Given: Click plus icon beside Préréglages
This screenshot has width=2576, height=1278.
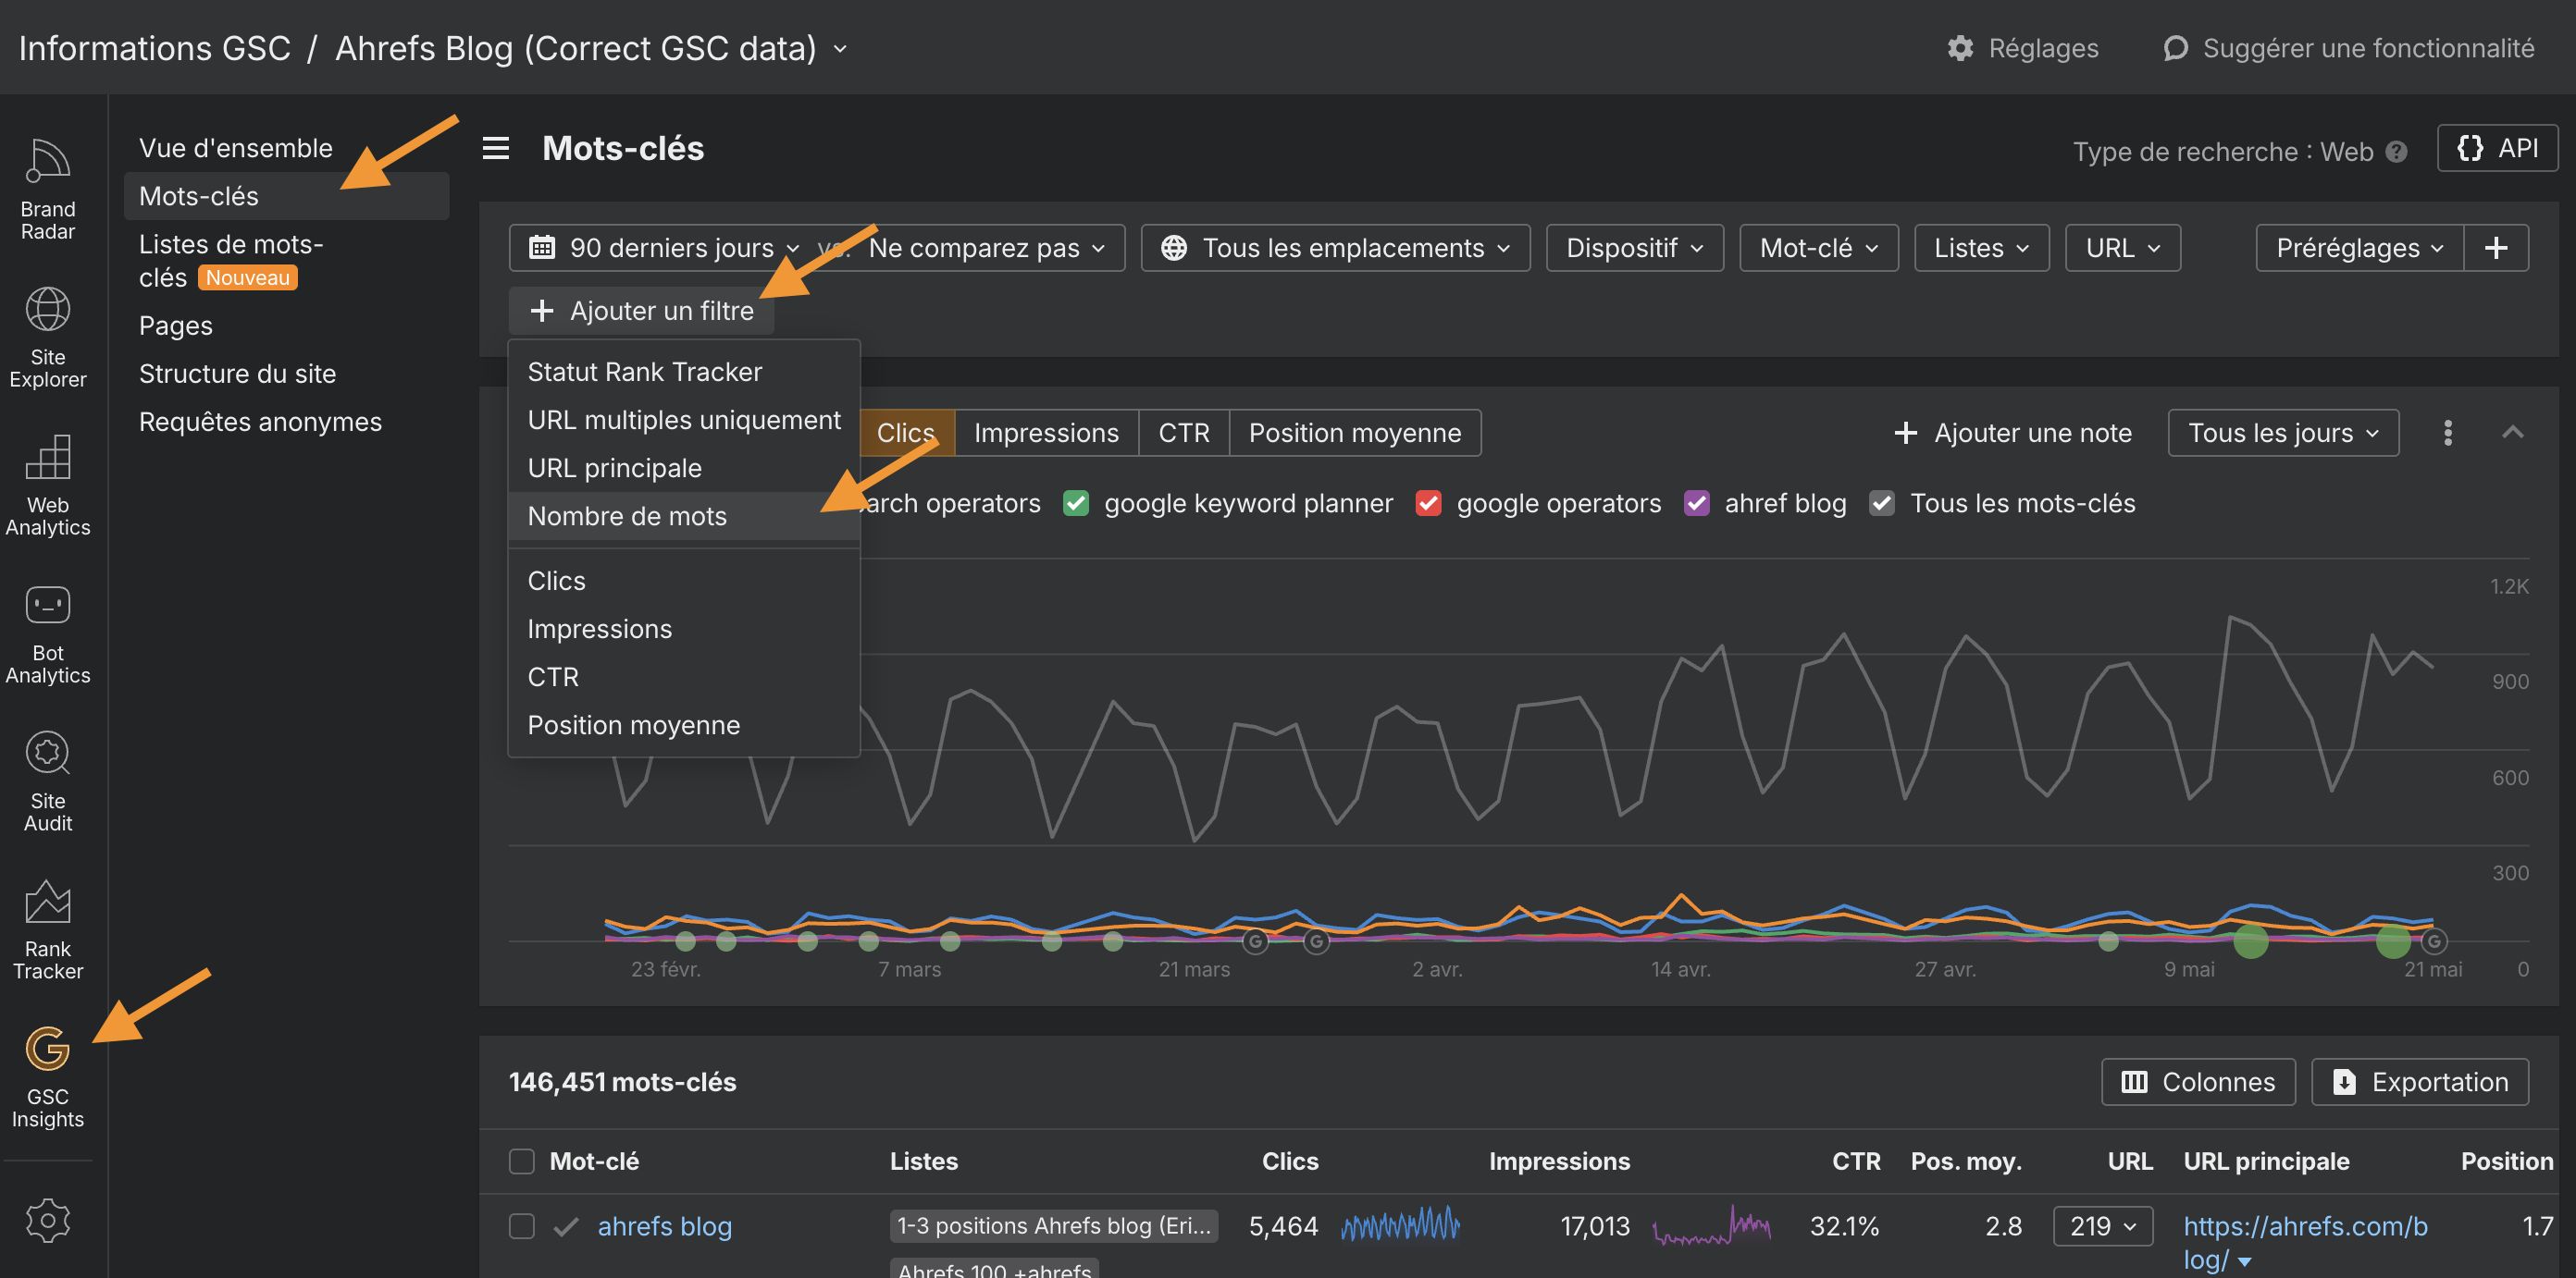Looking at the screenshot, I should 2496,248.
